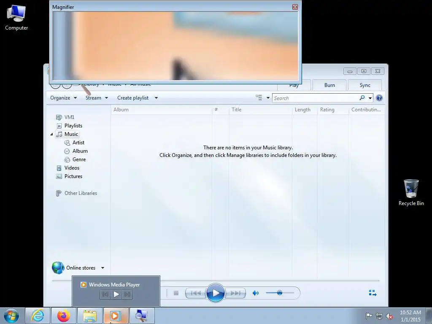Mute the player using the speaker icon
The image size is (432, 324).
pos(255,293)
